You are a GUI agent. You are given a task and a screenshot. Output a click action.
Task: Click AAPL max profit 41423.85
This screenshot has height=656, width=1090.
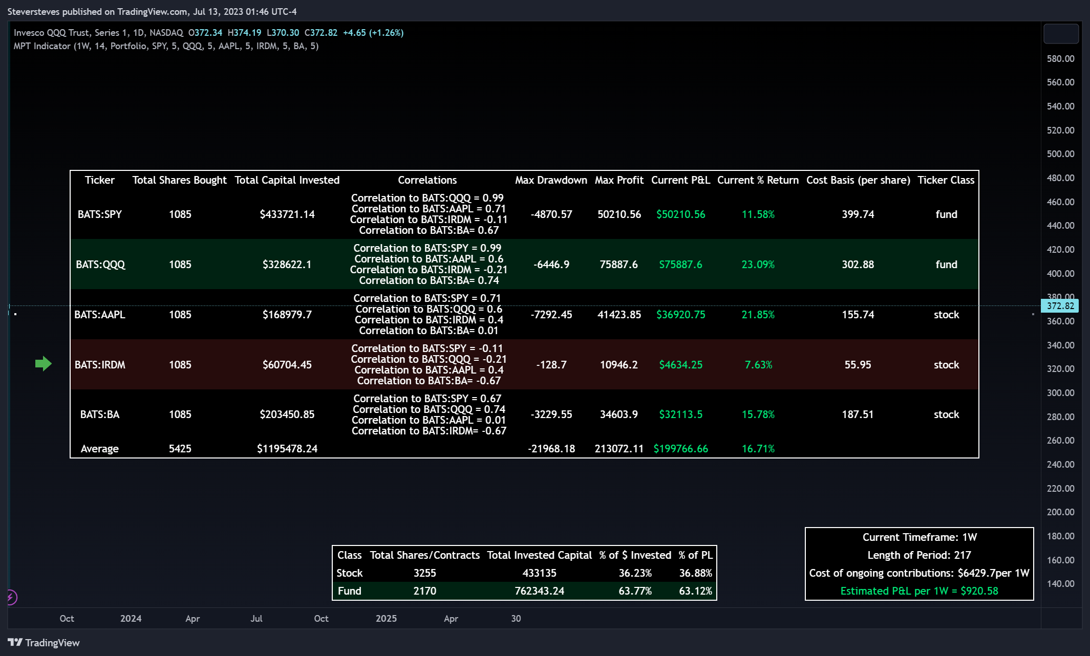pyautogui.click(x=619, y=315)
